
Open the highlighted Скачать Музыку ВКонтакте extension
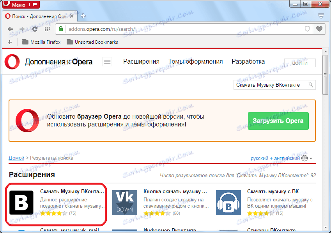(x=56, y=202)
